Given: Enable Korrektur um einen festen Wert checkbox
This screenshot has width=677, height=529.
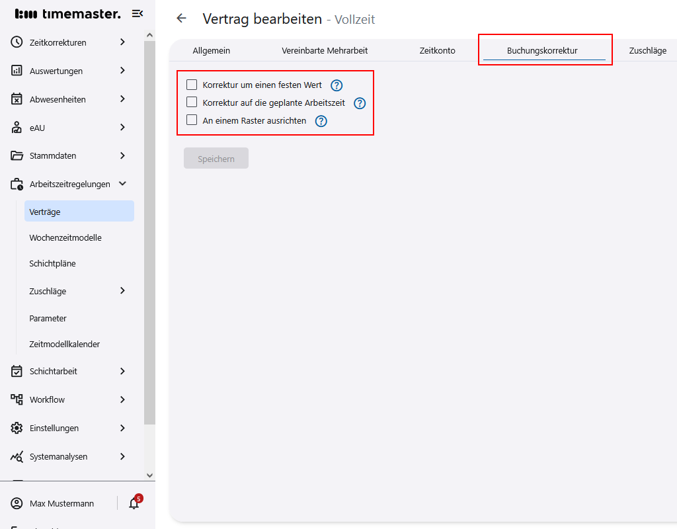Looking at the screenshot, I should 192,85.
